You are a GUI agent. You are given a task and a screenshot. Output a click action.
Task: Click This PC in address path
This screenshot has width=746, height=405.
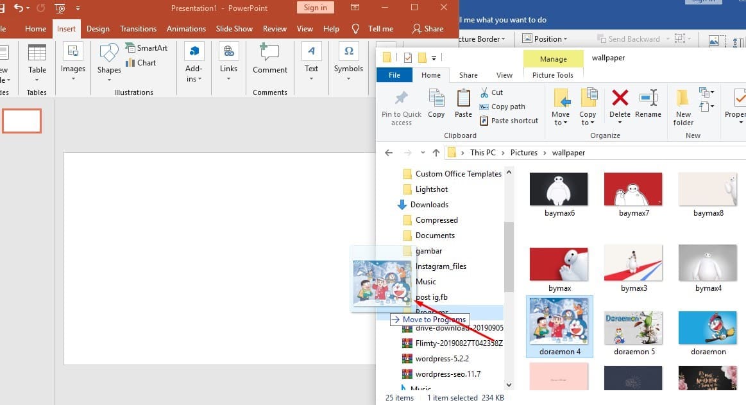(482, 153)
